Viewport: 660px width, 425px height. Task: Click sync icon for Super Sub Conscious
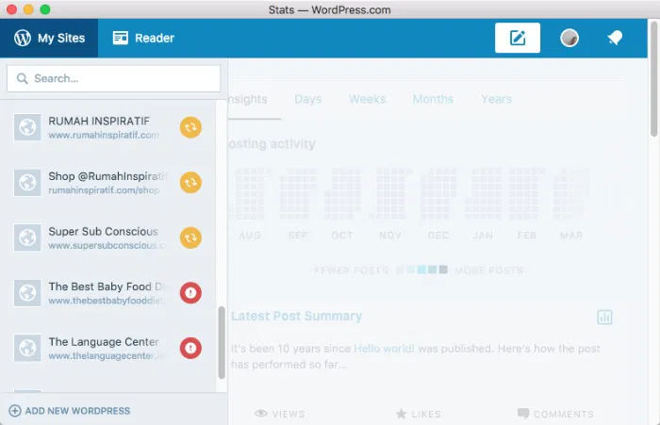190,237
